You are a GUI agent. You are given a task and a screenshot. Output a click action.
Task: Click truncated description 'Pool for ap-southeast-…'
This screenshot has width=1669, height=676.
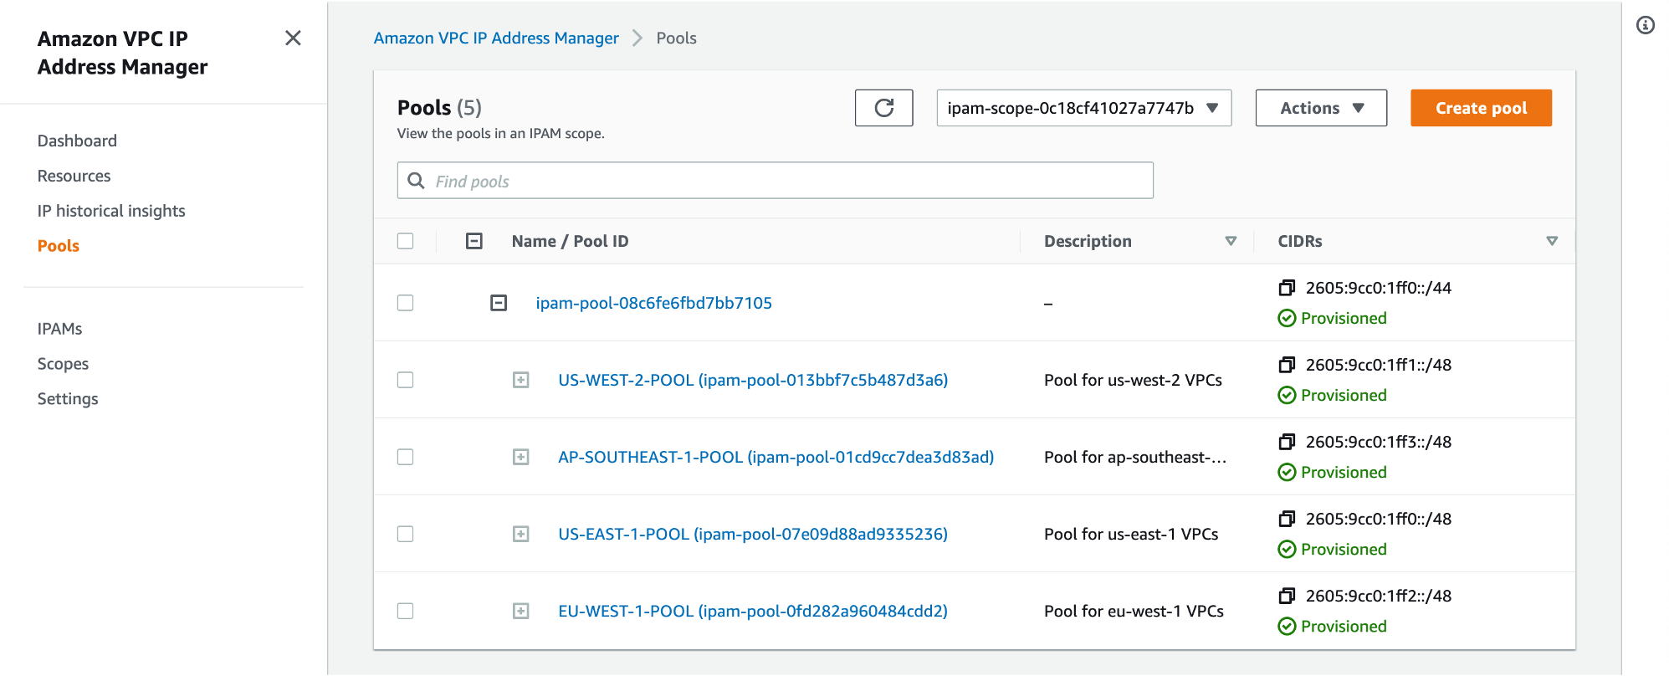pos(1135,457)
